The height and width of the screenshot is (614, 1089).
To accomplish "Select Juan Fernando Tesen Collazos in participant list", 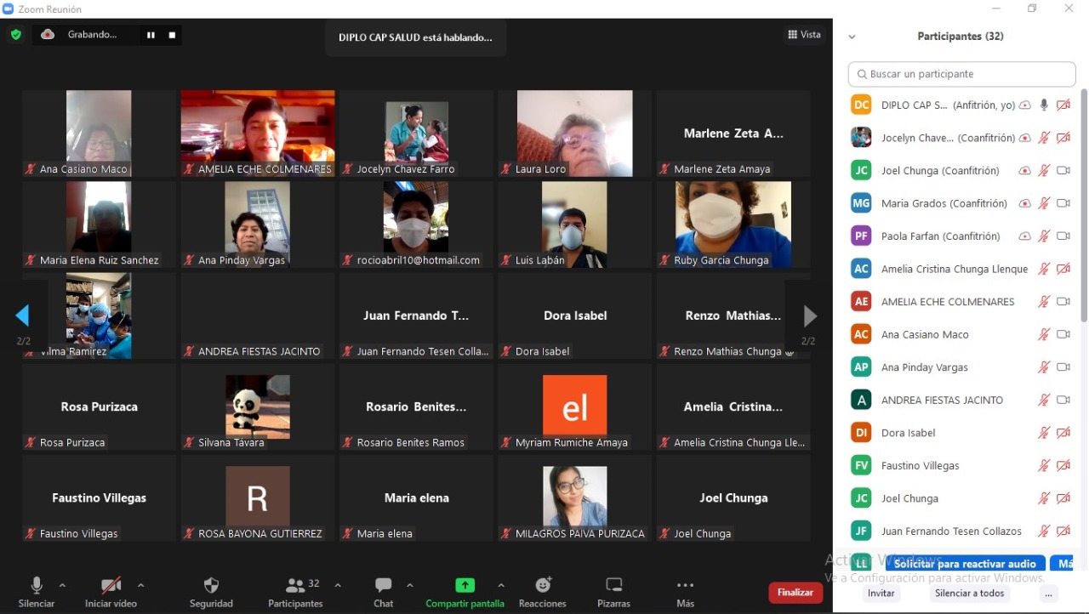I will pyautogui.click(x=962, y=531).
